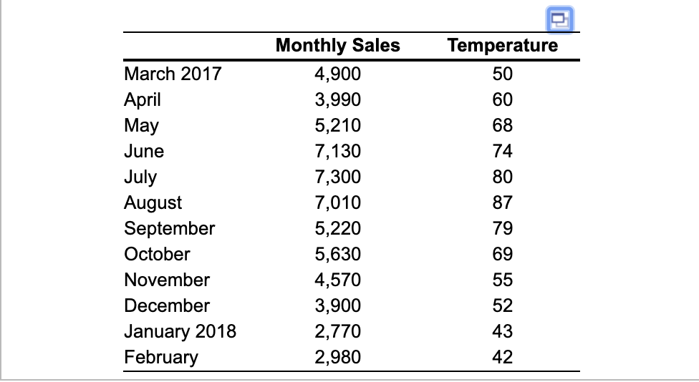The image size is (699, 382).
Task: Click the April sales value 3,990
Action: (338, 99)
